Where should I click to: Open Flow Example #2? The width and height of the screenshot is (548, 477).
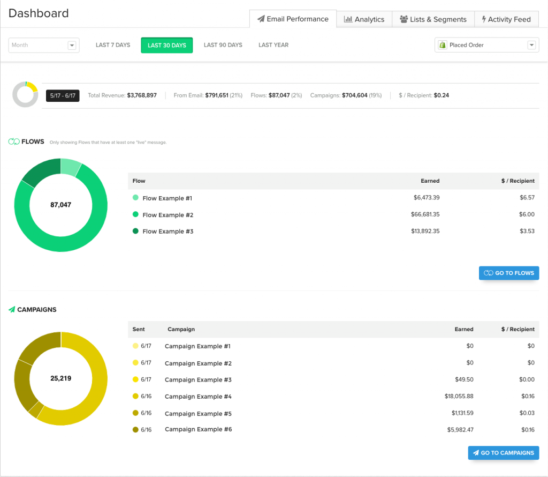coord(168,215)
